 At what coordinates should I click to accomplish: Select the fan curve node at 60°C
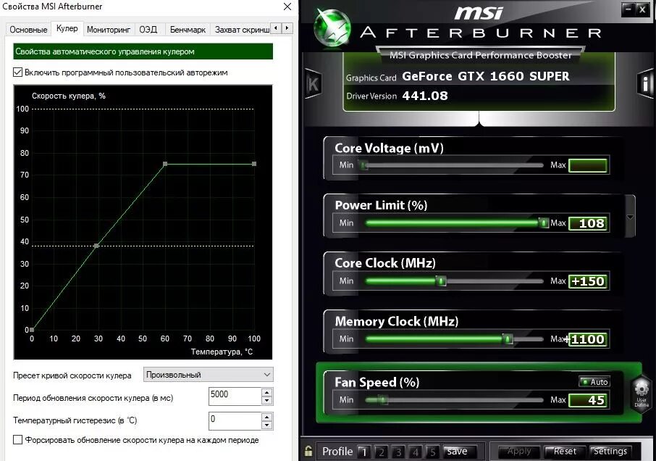point(165,164)
